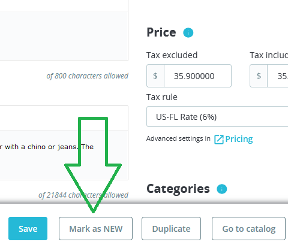Click into the summary text area
Image resolution: width=288 pixels, height=251 pixels.
click(x=64, y=36)
